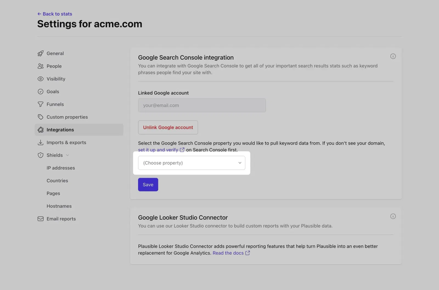This screenshot has width=439, height=290.
Task: Click the Google Search Console info icon
Action: tap(393, 56)
